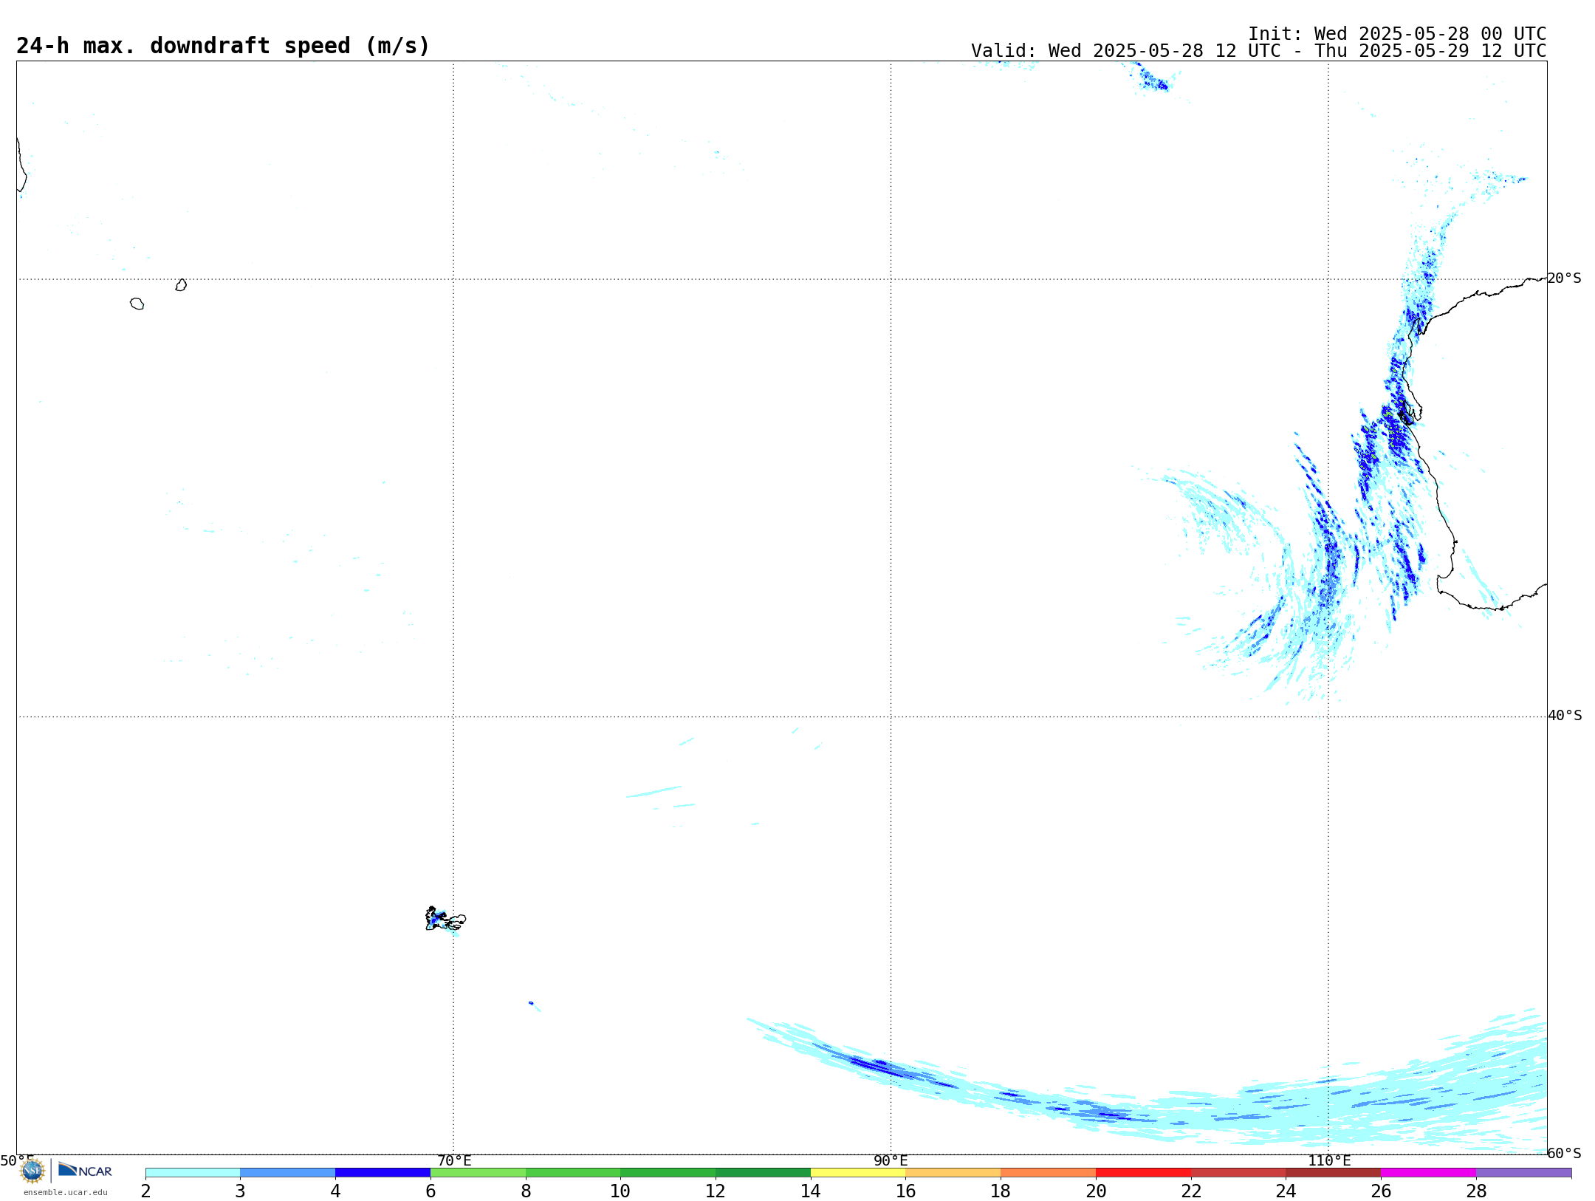The image size is (1595, 1201).
Task: Pick the light orange 16-18 m/s swatch
Action: pos(953,1172)
